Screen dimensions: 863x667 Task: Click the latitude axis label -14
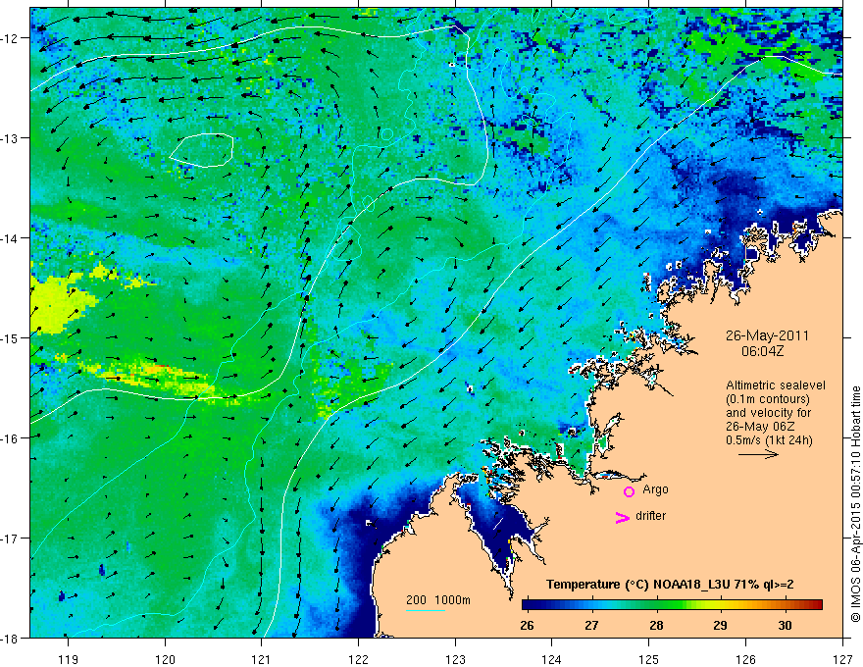click(10, 238)
